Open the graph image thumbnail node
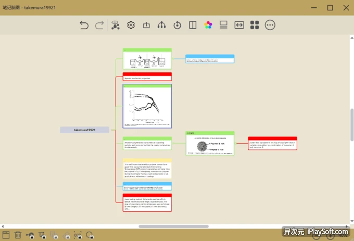The height and width of the screenshot is (241, 354). click(x=147, y=107)
